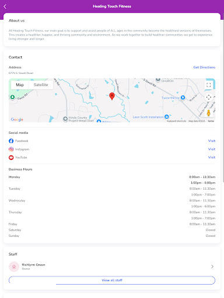The height and width of the screenshot is (298, 224).
Task: Click the Facebook logo icon
Action: [x=11, y=141]
